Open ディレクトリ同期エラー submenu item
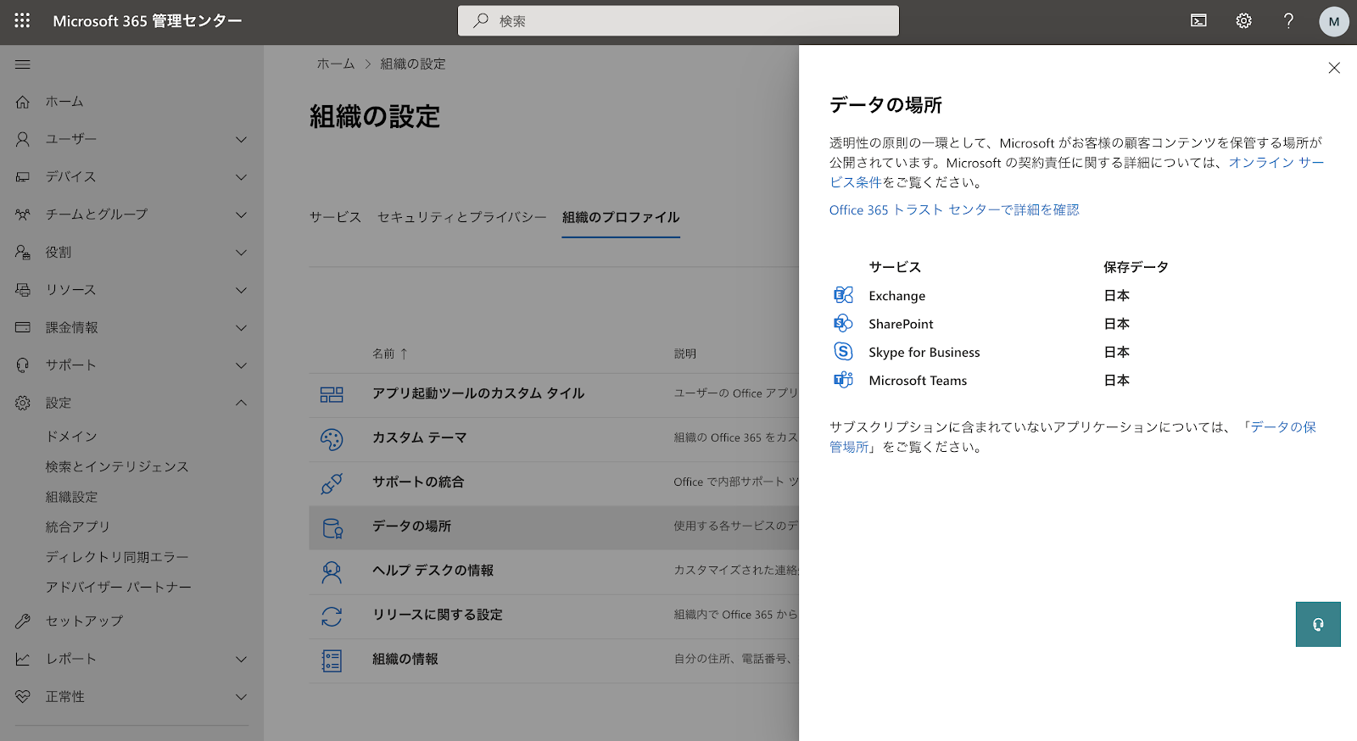Viewport: 1357px width, 741px height. coord(117,557)
